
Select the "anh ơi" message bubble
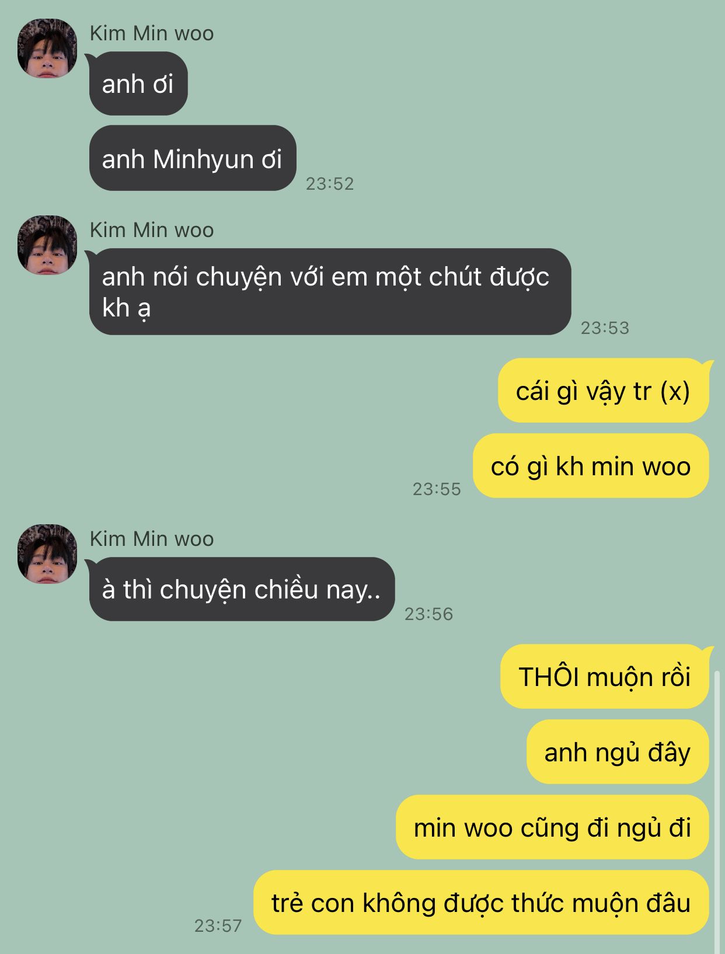click(138, 83)
